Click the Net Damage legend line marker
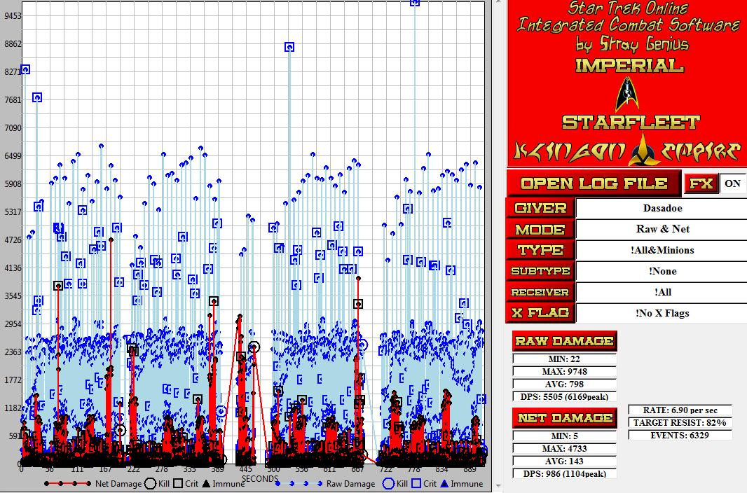The width and height of the screenshot is (747, 493). [x=67, y=483]
